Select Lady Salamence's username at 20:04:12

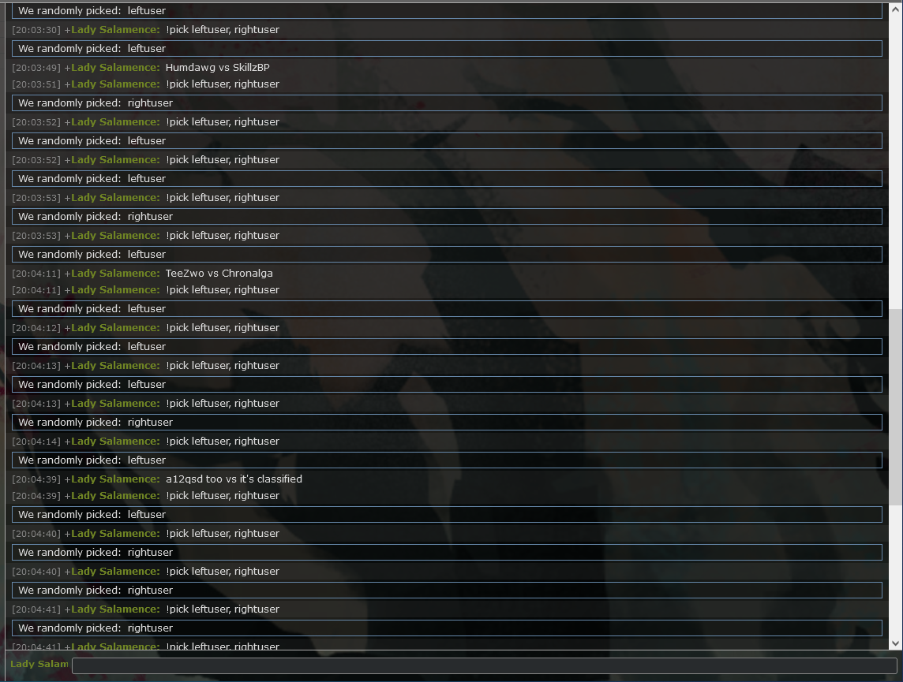coord(115,328)
